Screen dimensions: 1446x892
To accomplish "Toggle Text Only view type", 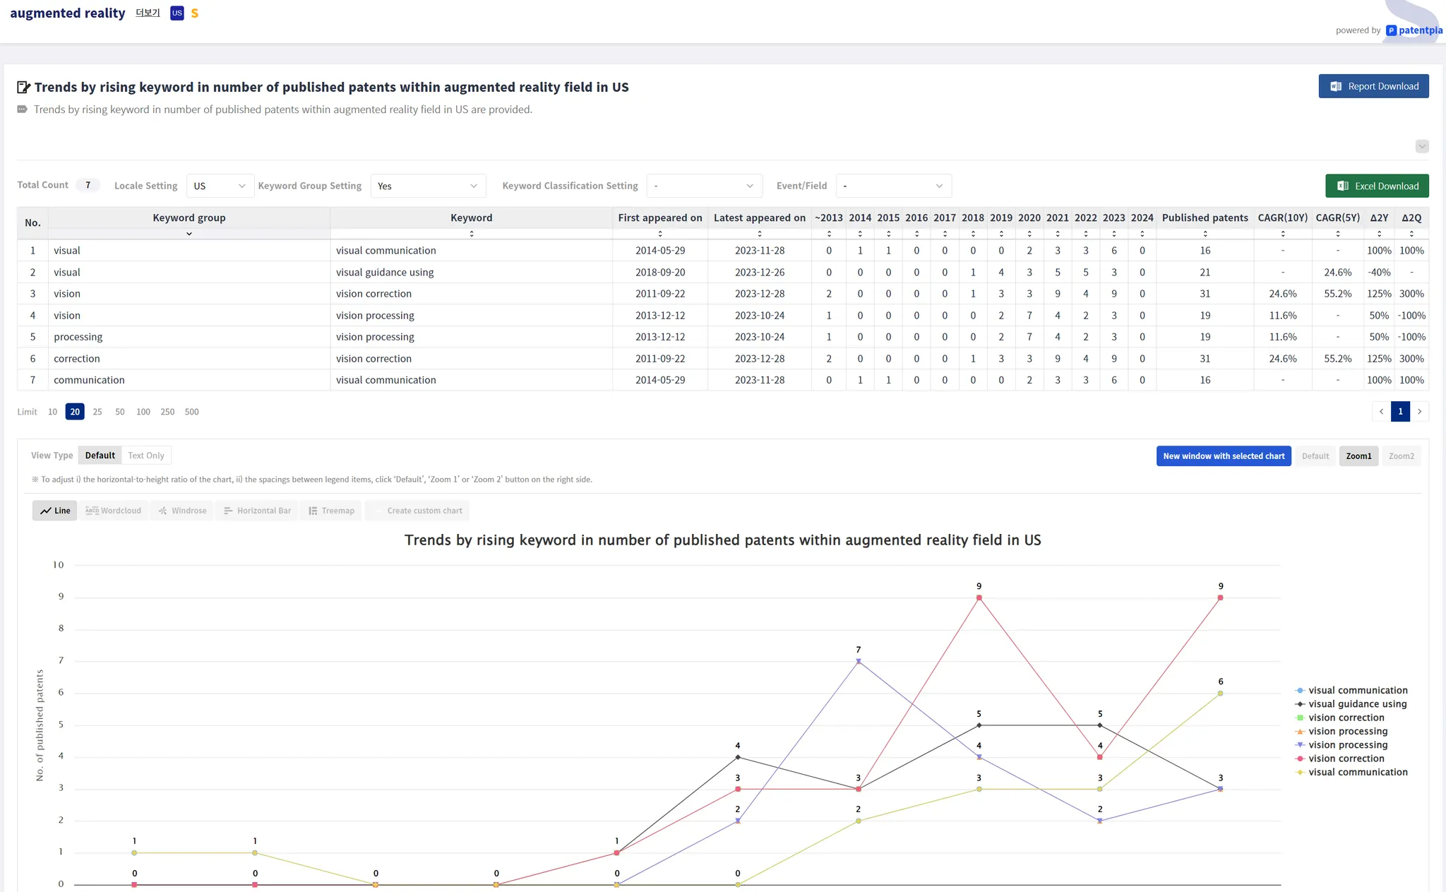I will click(x=146, y=456).
